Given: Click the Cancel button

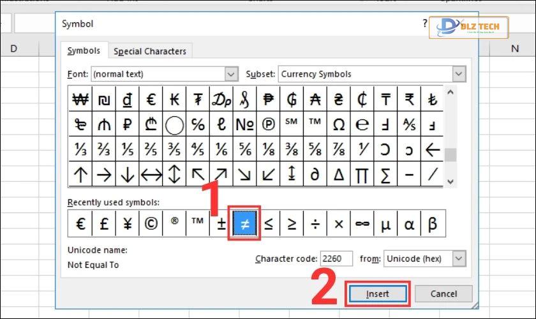Looking at the screenshot, I should pos(443,293).
